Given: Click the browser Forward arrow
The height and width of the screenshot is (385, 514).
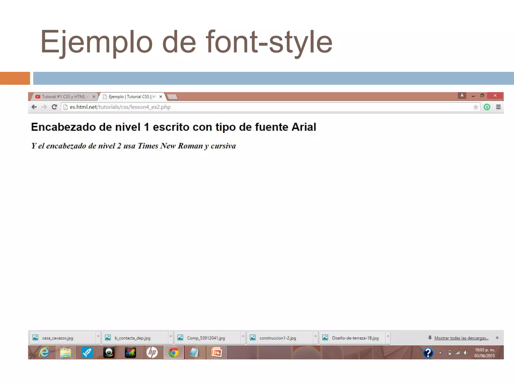Looking at the screenshot, I should pyautogui.click(x=44, y=107).
